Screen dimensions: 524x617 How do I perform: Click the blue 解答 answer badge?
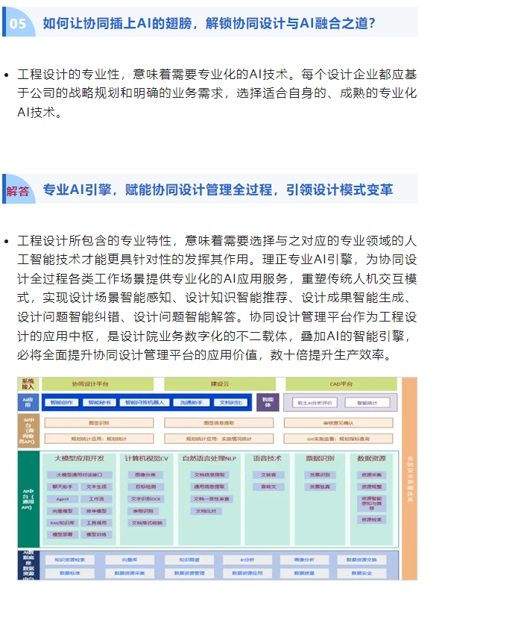point(19,190)
